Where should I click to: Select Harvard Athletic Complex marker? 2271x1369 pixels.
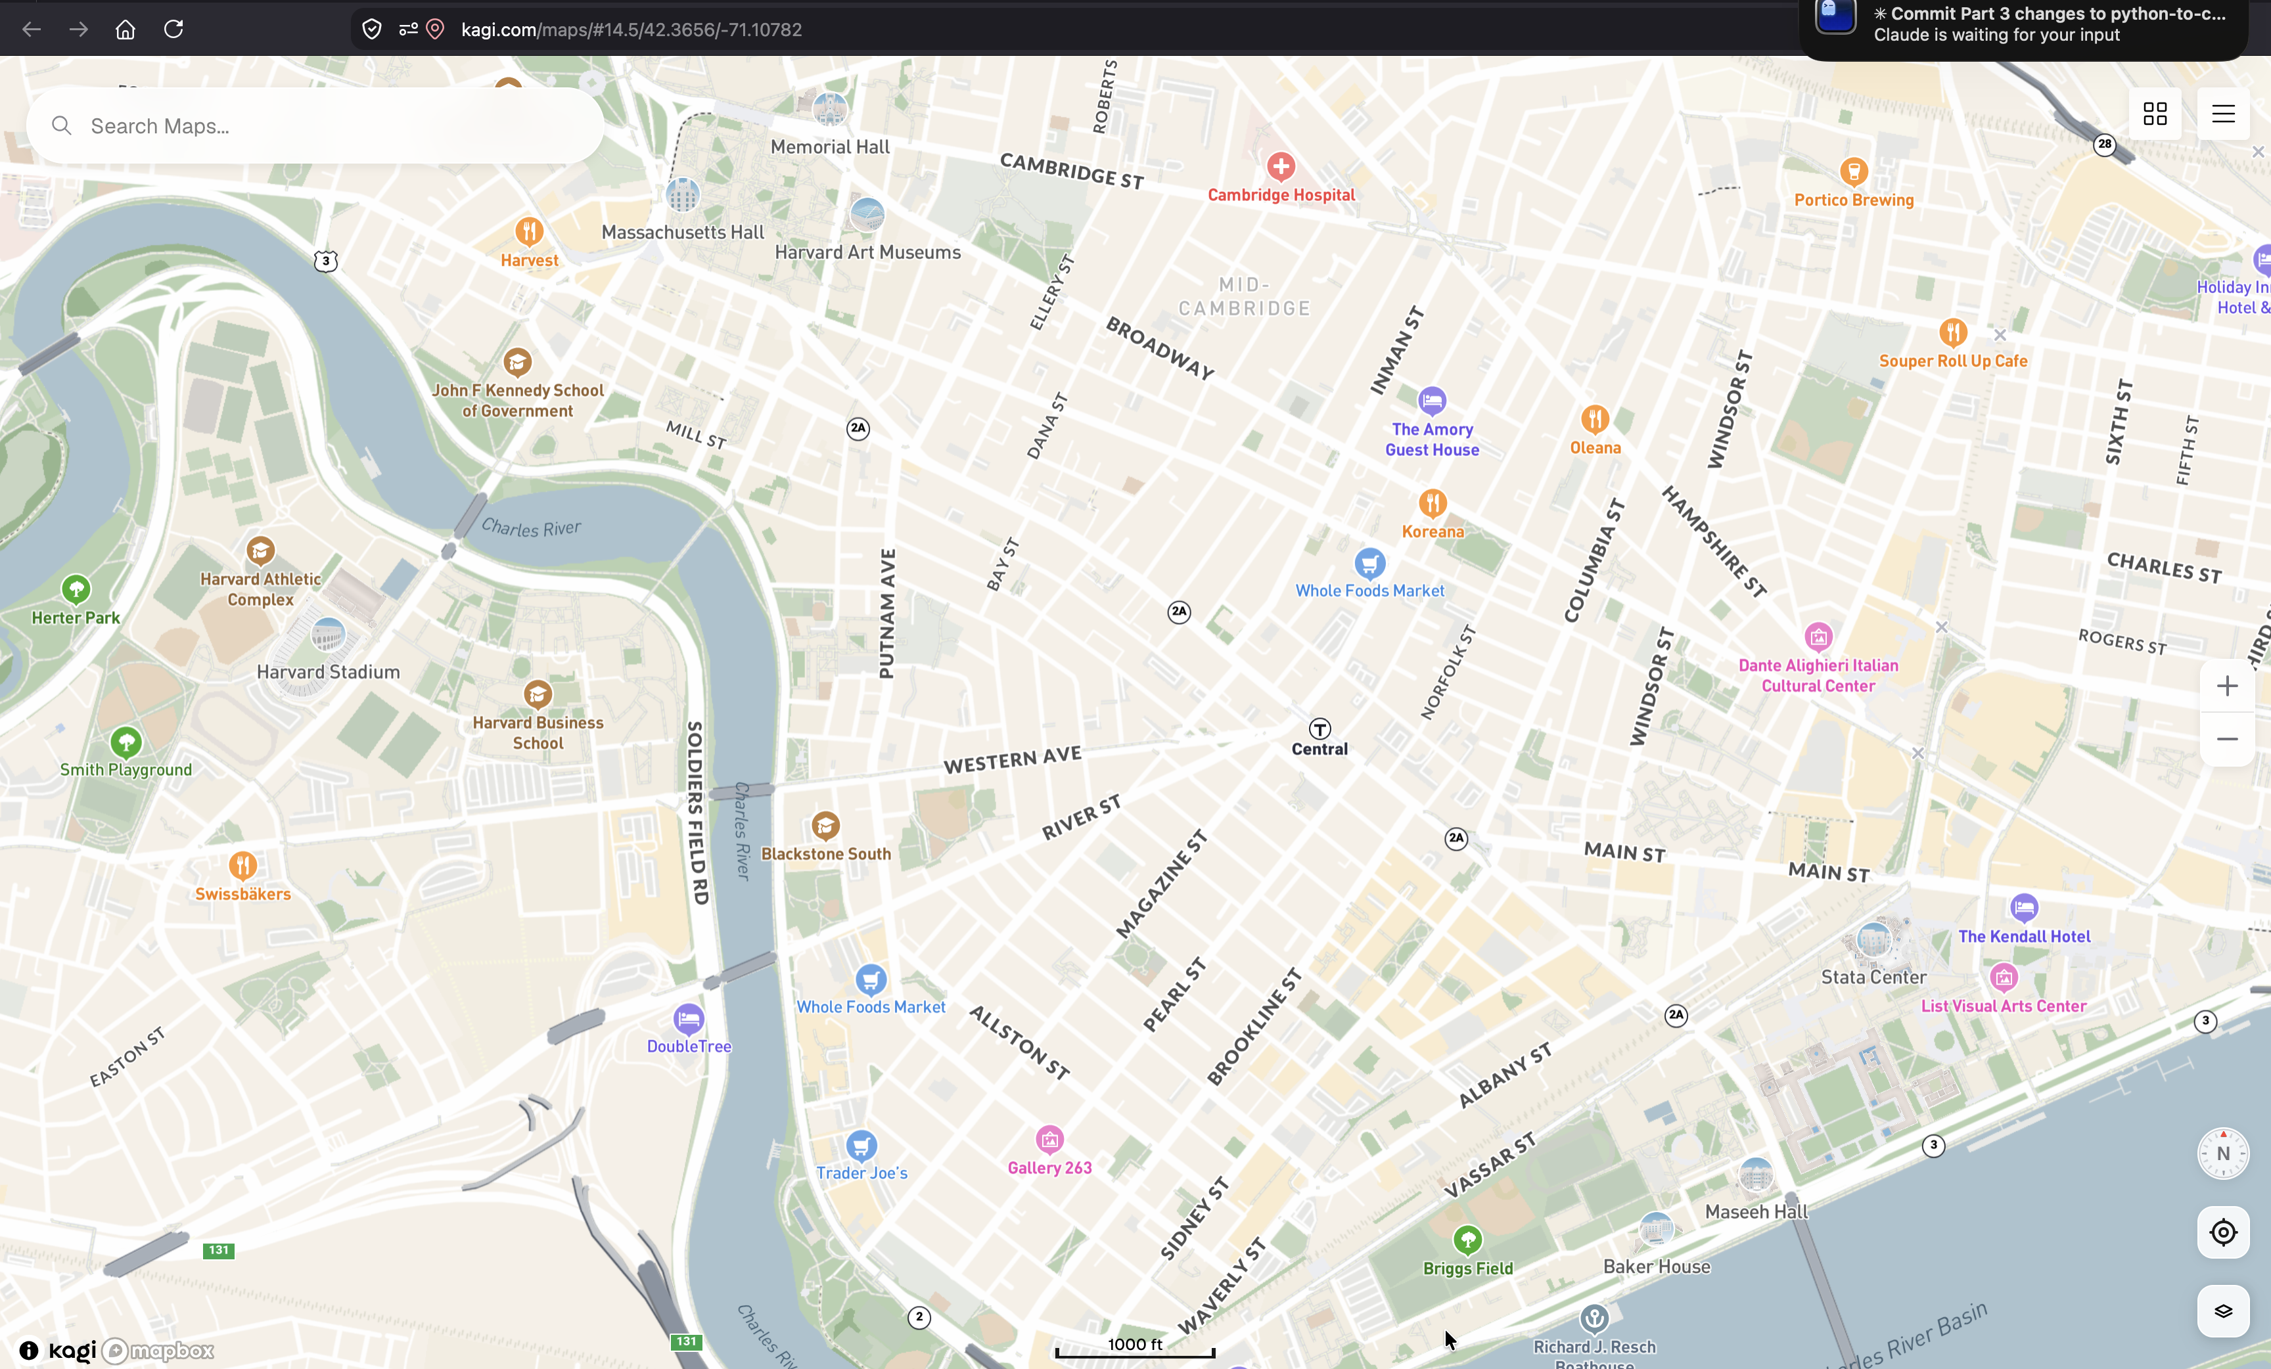261,551
